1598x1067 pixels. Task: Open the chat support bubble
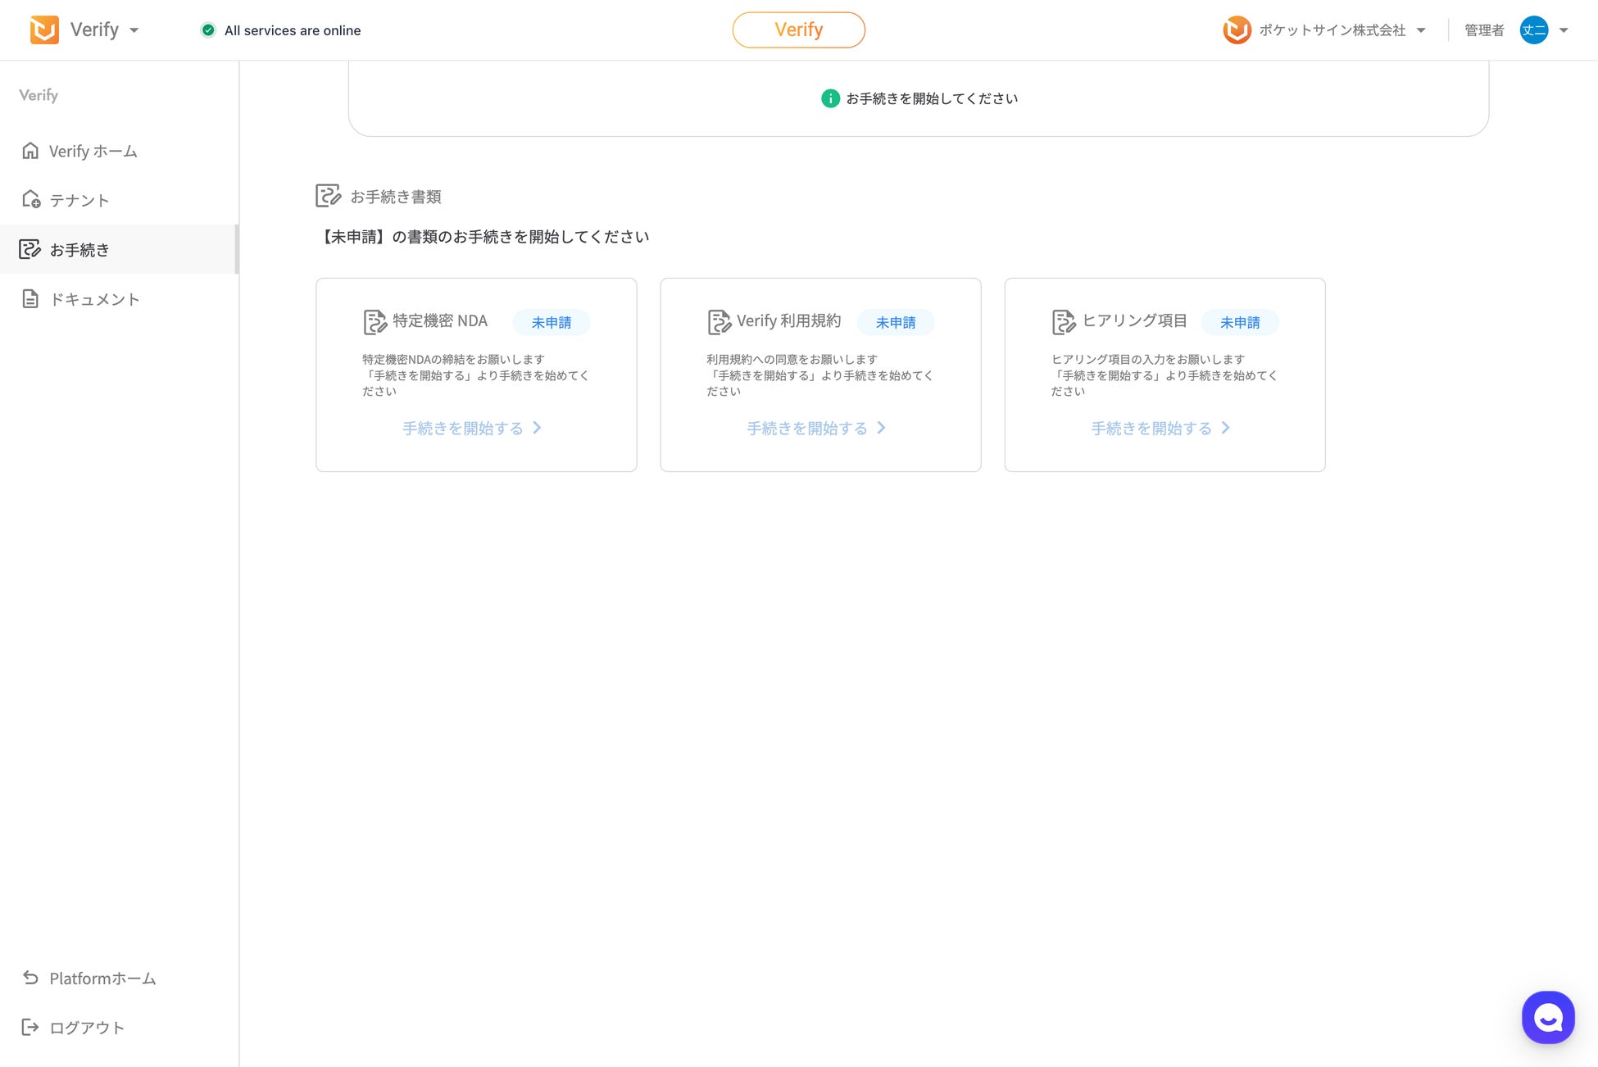[1547, 1017]
